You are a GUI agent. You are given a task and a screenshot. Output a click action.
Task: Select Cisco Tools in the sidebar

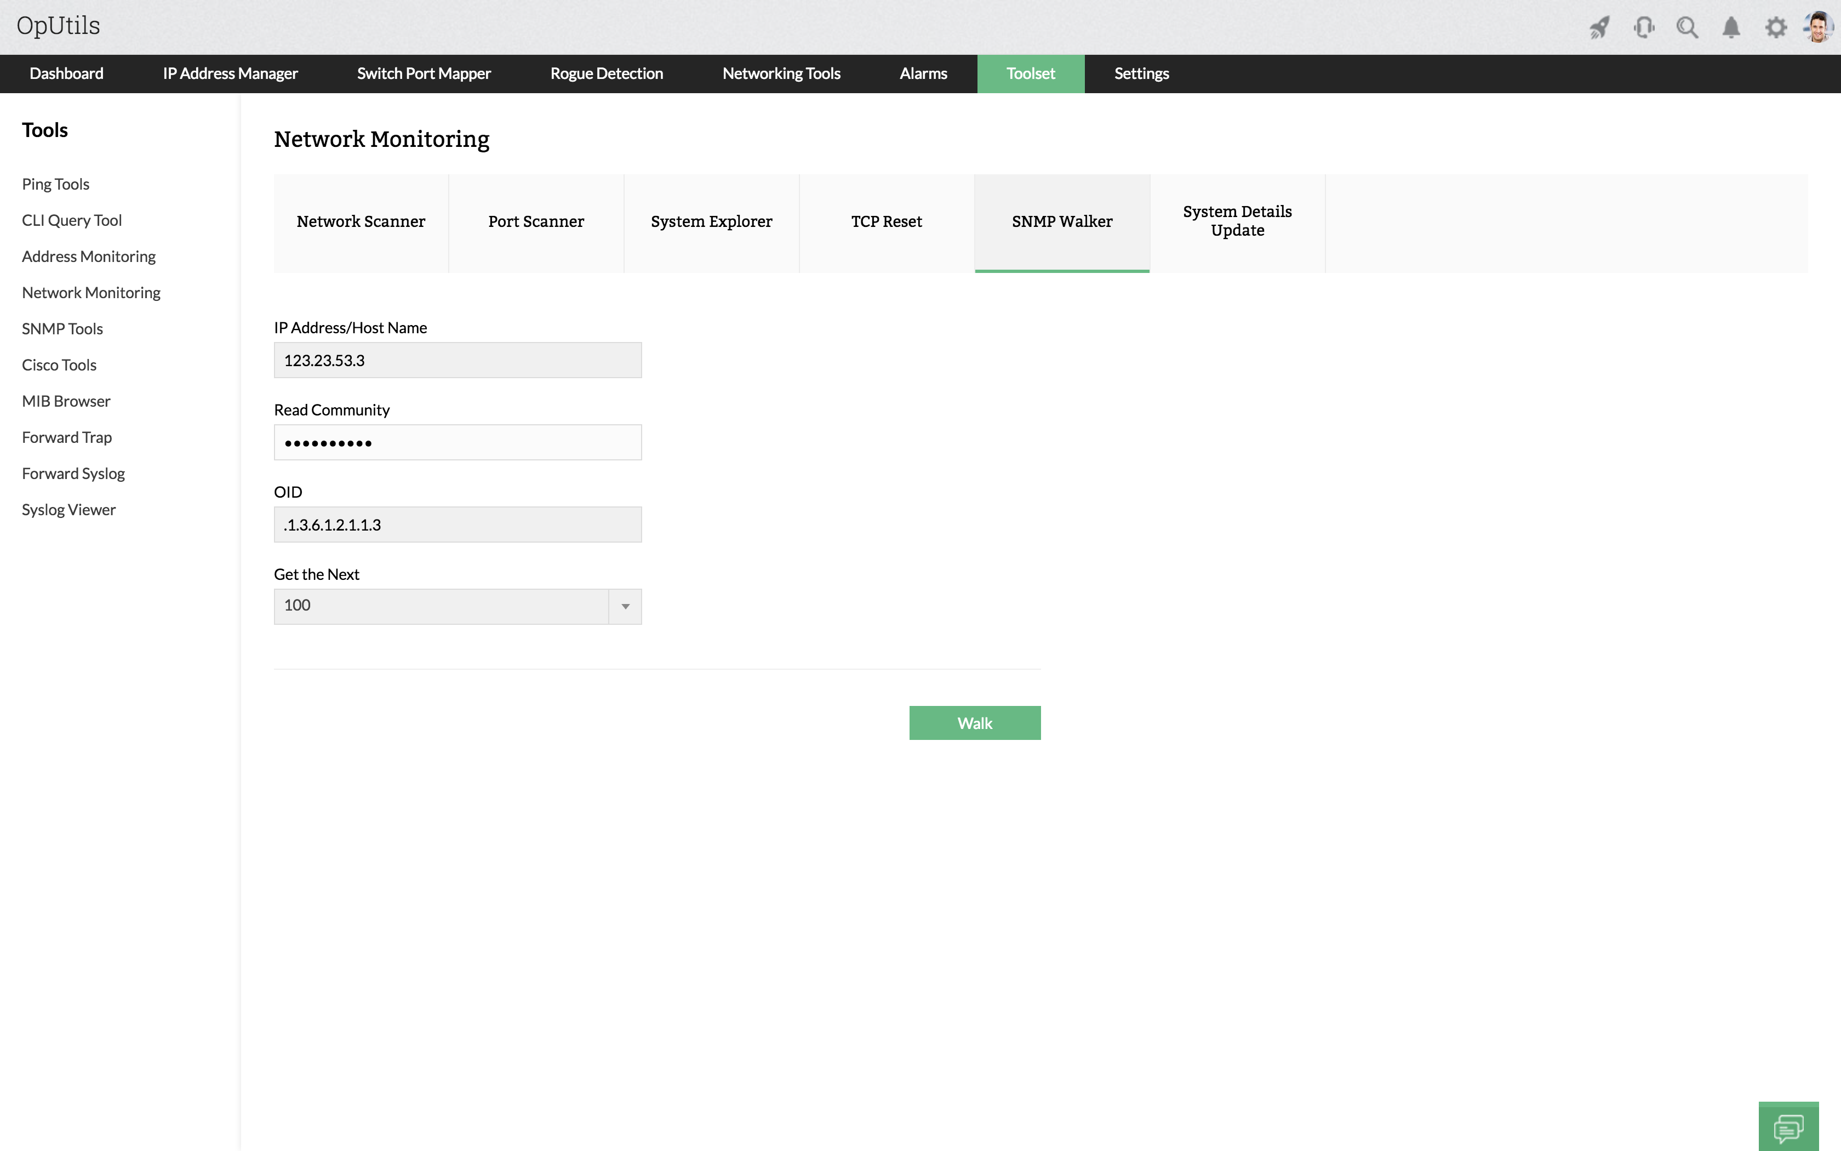(x=59, y=366)
